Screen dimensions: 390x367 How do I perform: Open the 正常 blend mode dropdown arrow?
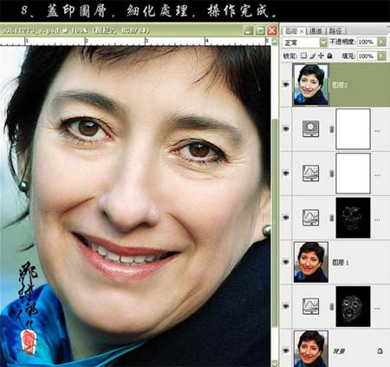point(323,43)
